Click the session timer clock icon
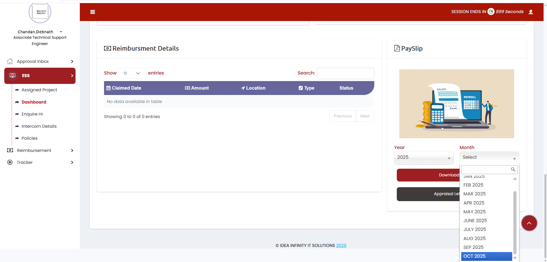Viewport: 547px width, 262px height. tap(491, 12)
